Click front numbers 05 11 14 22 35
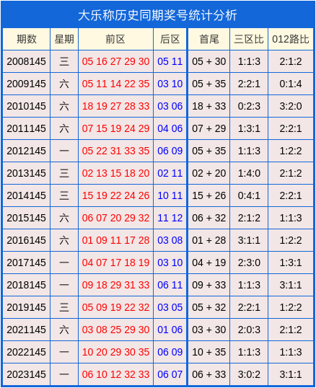The width and height of the screenshot is (316, 388). coord(115,84)
